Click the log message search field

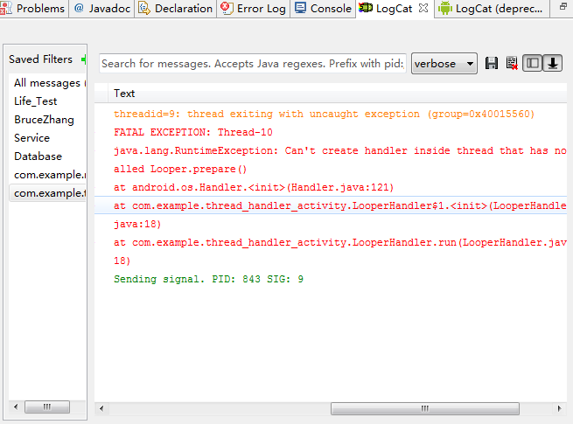click(x=253, y=64)
